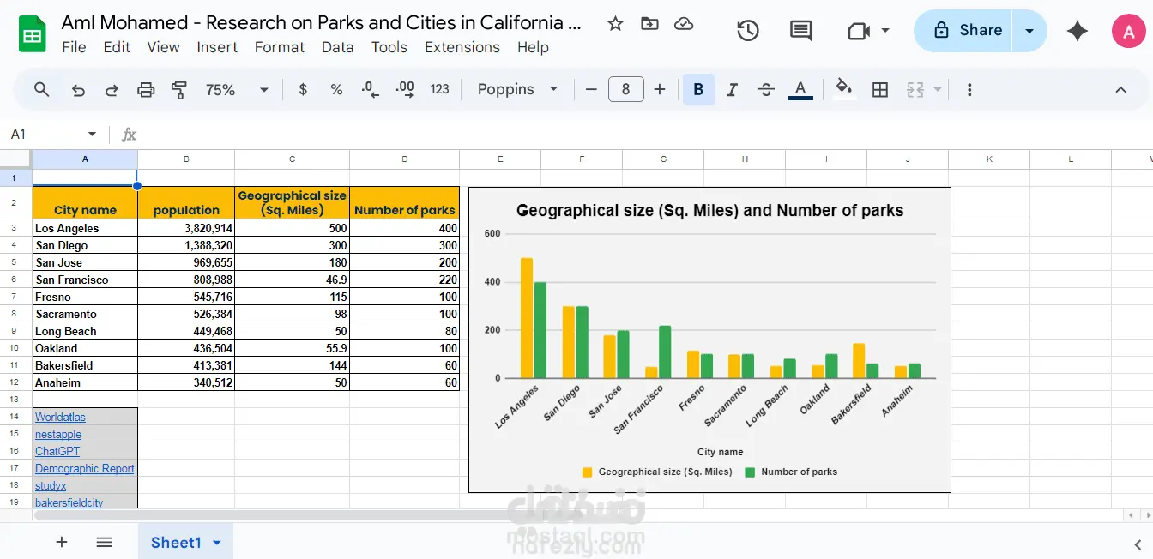Click the Undo arrow icon
This screenshot has width=1153, height=559.
pos(79,90)
